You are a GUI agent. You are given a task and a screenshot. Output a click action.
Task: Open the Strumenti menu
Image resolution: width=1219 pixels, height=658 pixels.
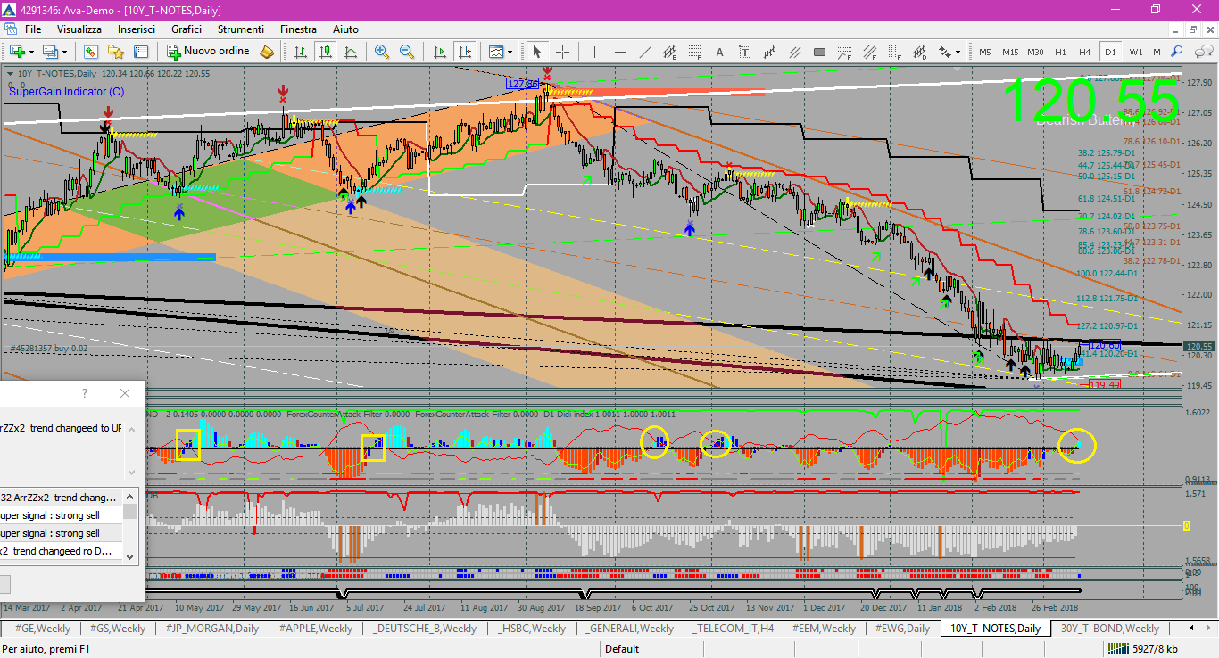pos(241,29)
